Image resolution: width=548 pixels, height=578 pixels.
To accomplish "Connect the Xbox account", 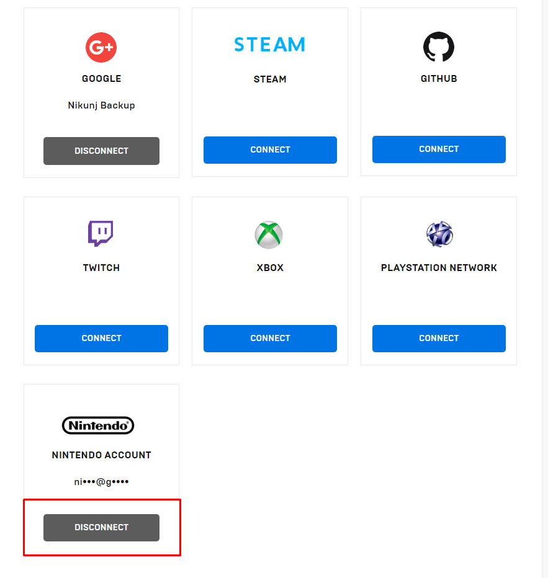I will (x=270, y=339).
